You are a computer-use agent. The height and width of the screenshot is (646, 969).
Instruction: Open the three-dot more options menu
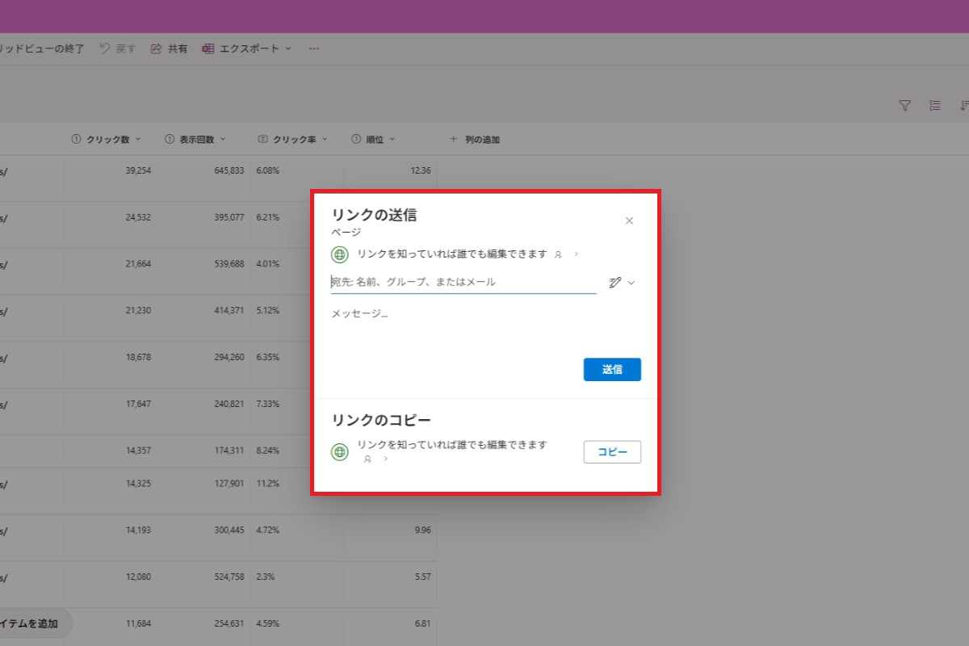[x=314, y=48]
